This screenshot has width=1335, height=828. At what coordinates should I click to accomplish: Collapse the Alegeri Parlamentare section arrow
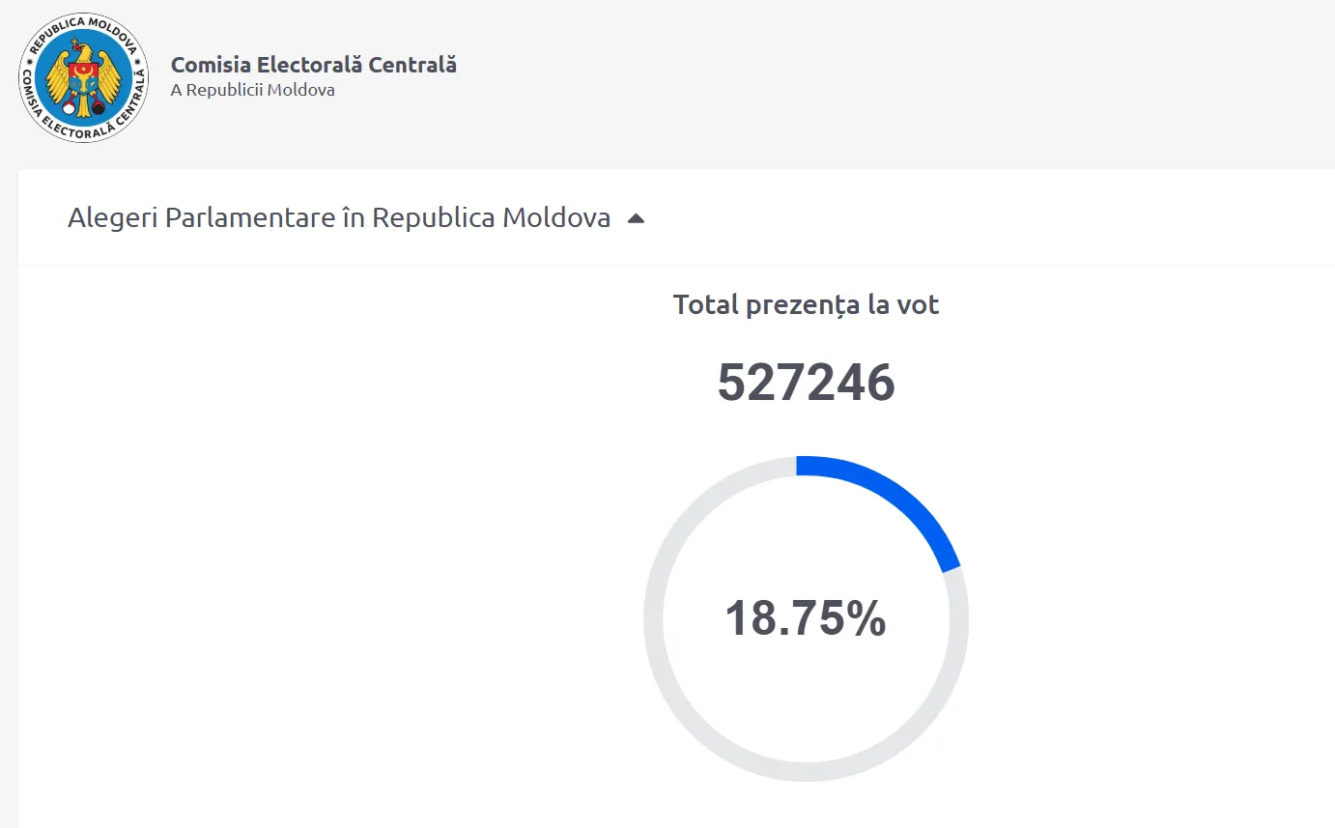click(x=635, y=219)
